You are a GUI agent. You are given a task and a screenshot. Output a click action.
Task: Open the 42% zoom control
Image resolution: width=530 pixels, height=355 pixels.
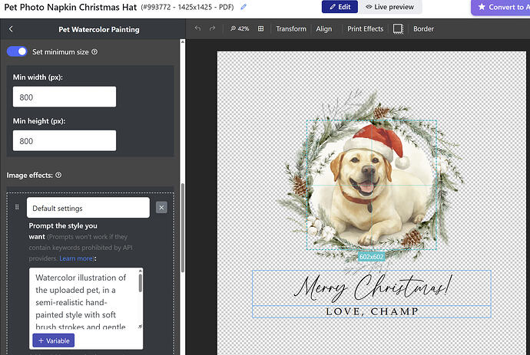(x=240, y=28)
